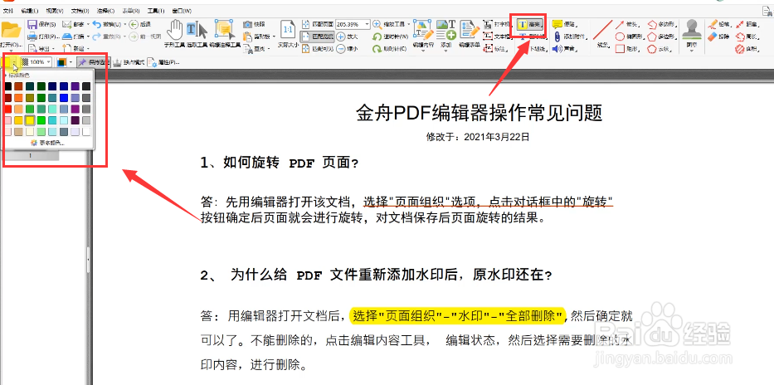Toggle Exclusive Mode crown button
The height and width of the screenshot is (385, 774).
coord(129,62)
